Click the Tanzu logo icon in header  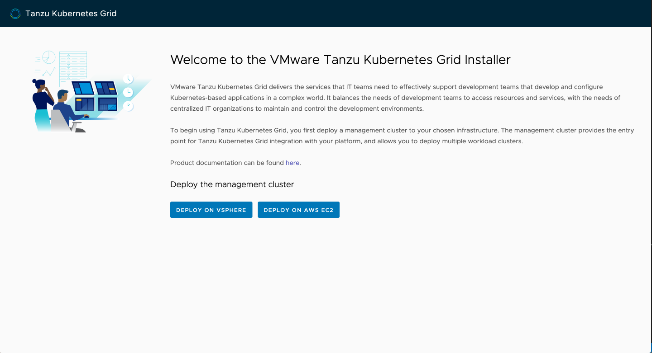pyautogui.click(x=15, y=14)
